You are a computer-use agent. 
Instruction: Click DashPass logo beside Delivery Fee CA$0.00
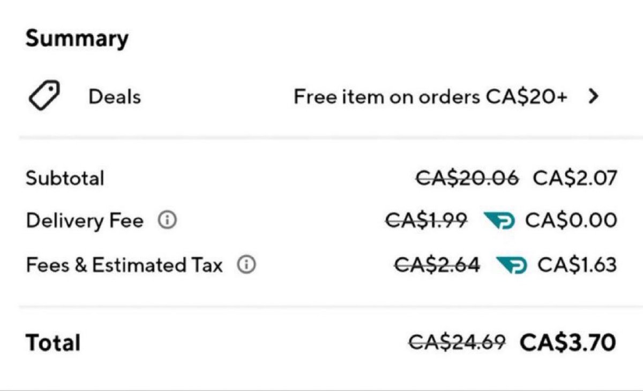click(x=499, y=220)
